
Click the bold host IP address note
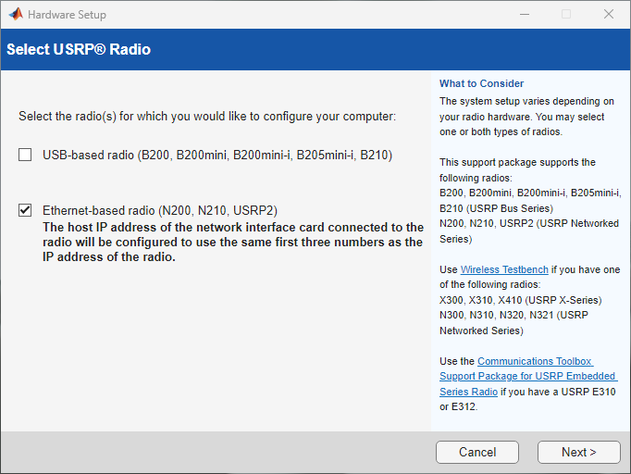point(232,243)
